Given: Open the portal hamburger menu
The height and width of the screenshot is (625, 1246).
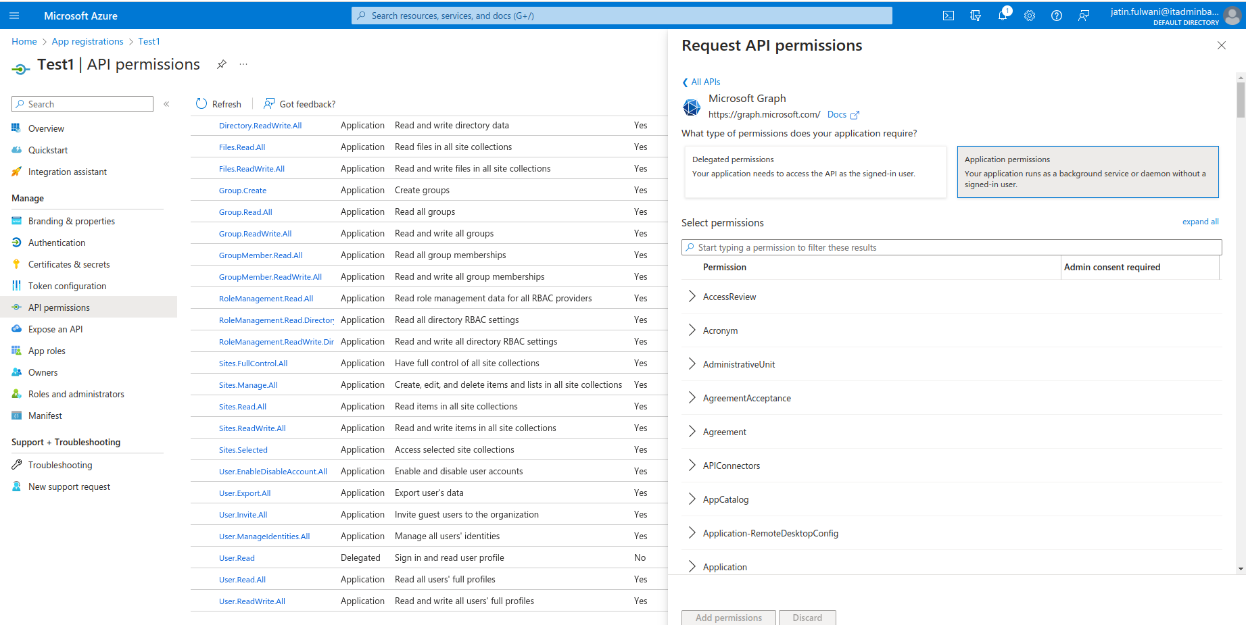Looking at the screenshot, I should (14, 16).
